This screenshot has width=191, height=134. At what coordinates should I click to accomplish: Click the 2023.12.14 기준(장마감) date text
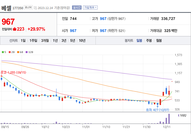[54, 8]
